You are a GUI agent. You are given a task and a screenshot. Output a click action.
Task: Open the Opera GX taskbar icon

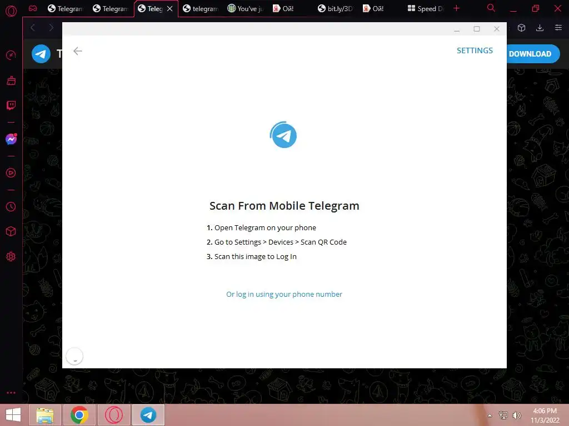click(113, 415)
